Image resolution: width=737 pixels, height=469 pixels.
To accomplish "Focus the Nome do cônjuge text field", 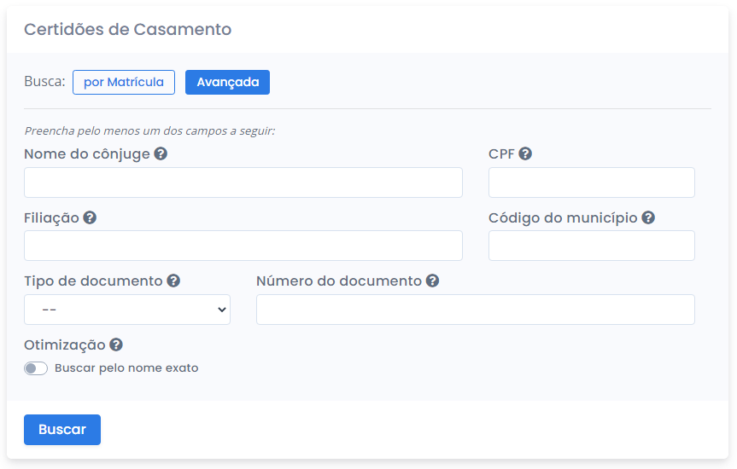I will pyautogui.click(x=243, y=182).
